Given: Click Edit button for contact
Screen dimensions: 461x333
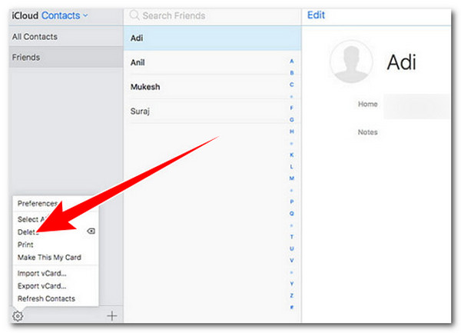Looking at the screenshot, I should tap(316, 15).
